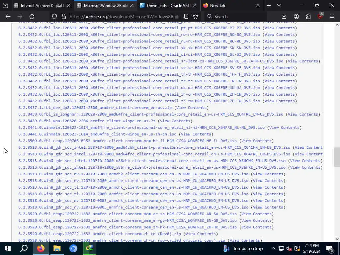The image size is (340, 255).
Task: Download 8432.0 x86fre ru-ru iso
Action: click(x=139, y=41)
